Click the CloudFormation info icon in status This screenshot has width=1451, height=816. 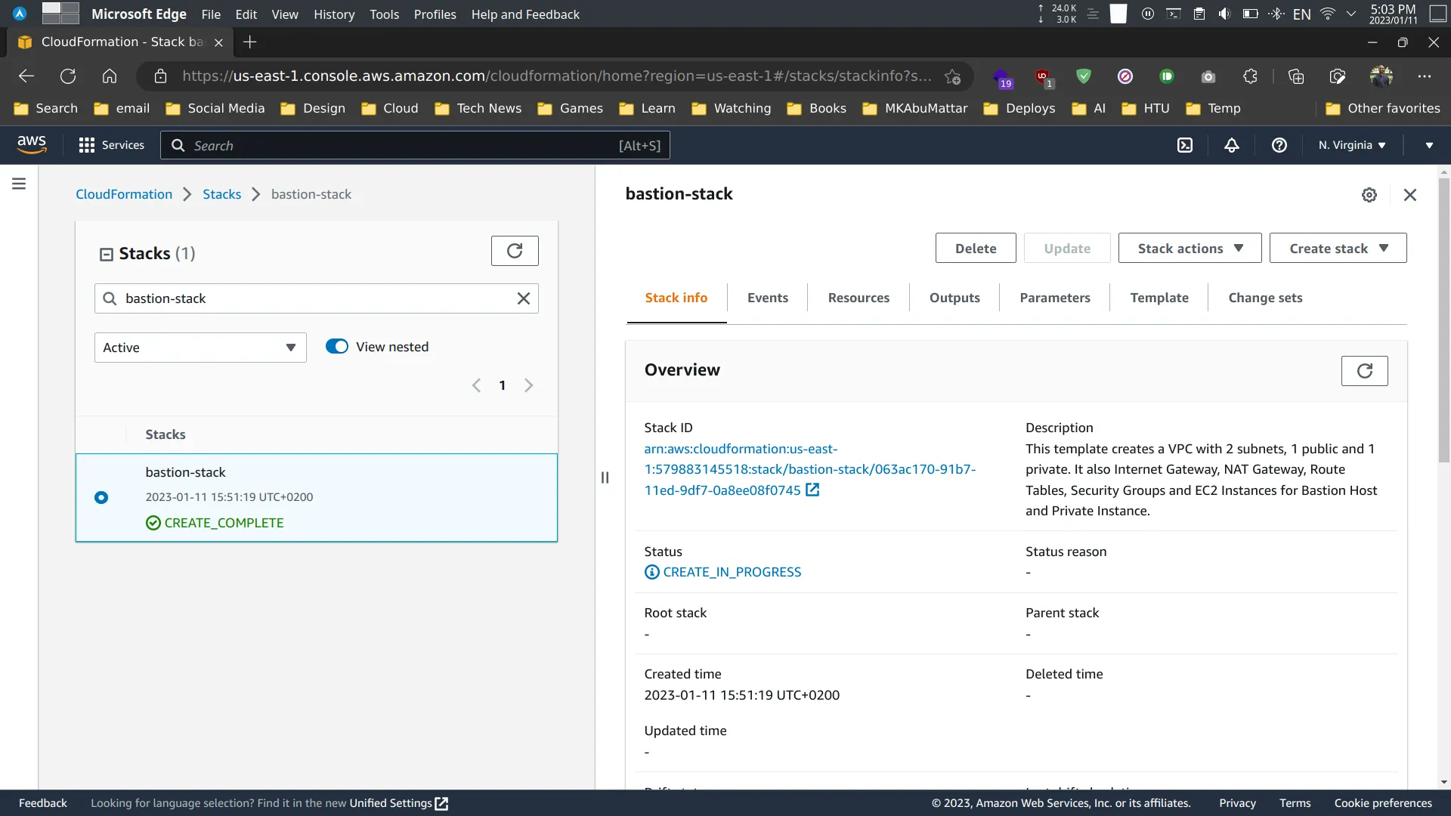tap(651, 572)
